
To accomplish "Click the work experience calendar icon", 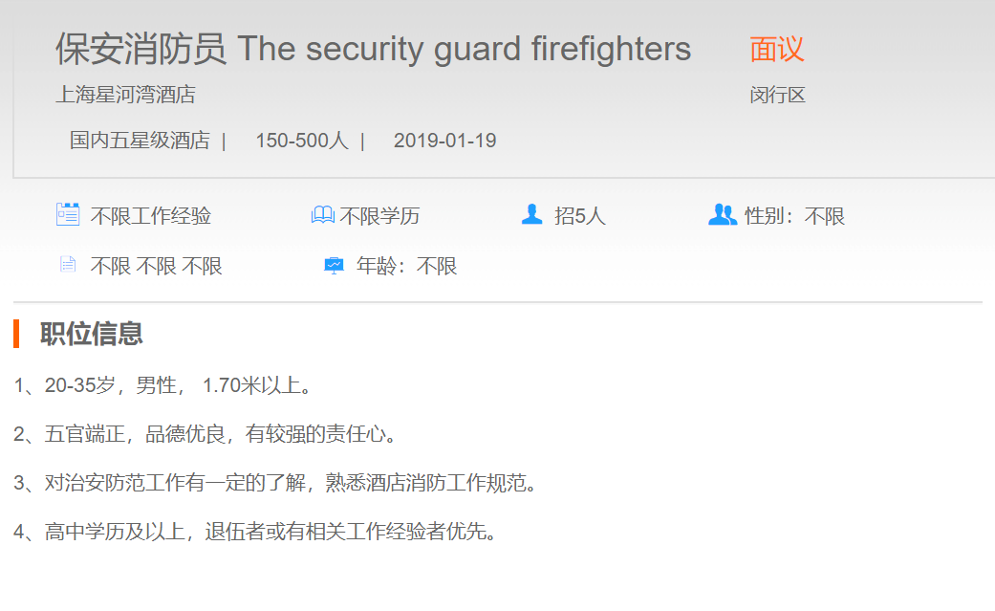I will (67, 215).
